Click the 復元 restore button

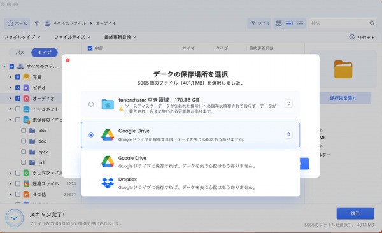355,213
